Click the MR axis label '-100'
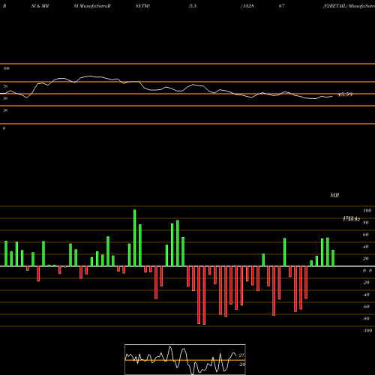The height and width of the screenshot is (375, 375). 367,331
